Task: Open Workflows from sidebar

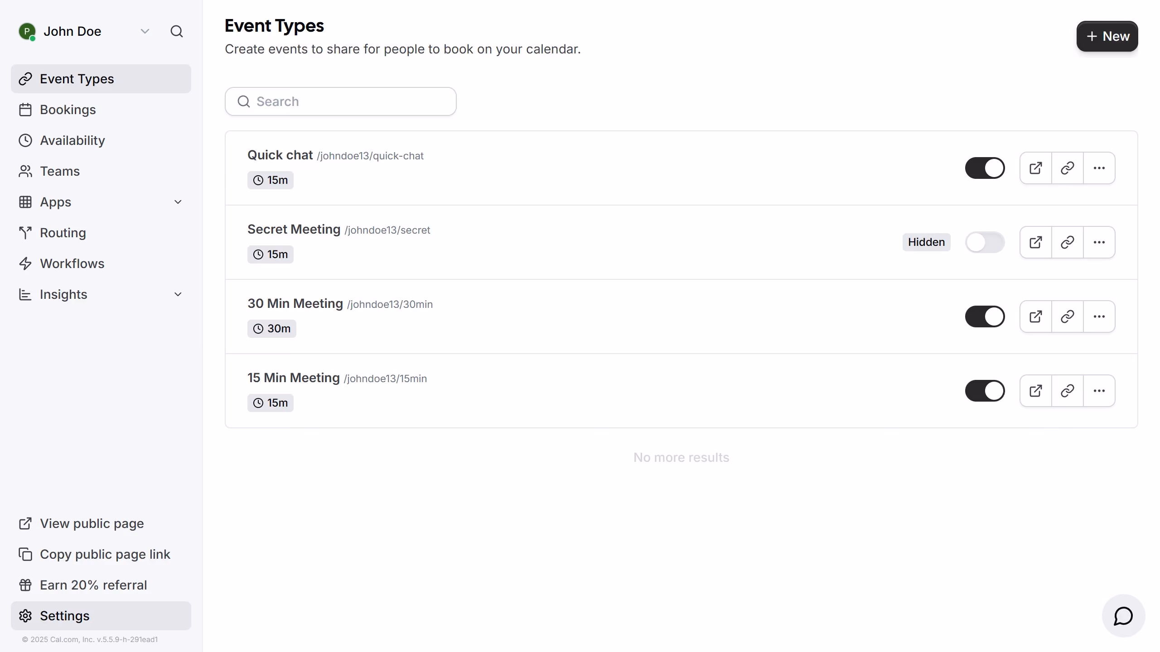Action: click(101, 264)
